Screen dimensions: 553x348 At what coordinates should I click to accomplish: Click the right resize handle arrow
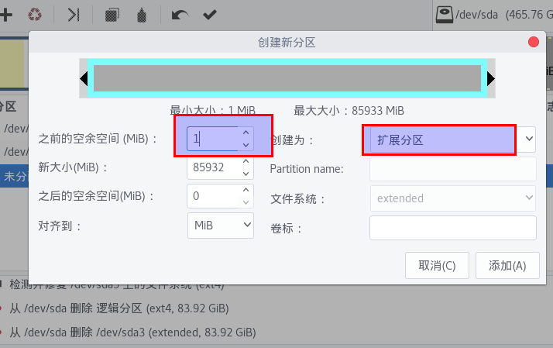pos(491,78)
